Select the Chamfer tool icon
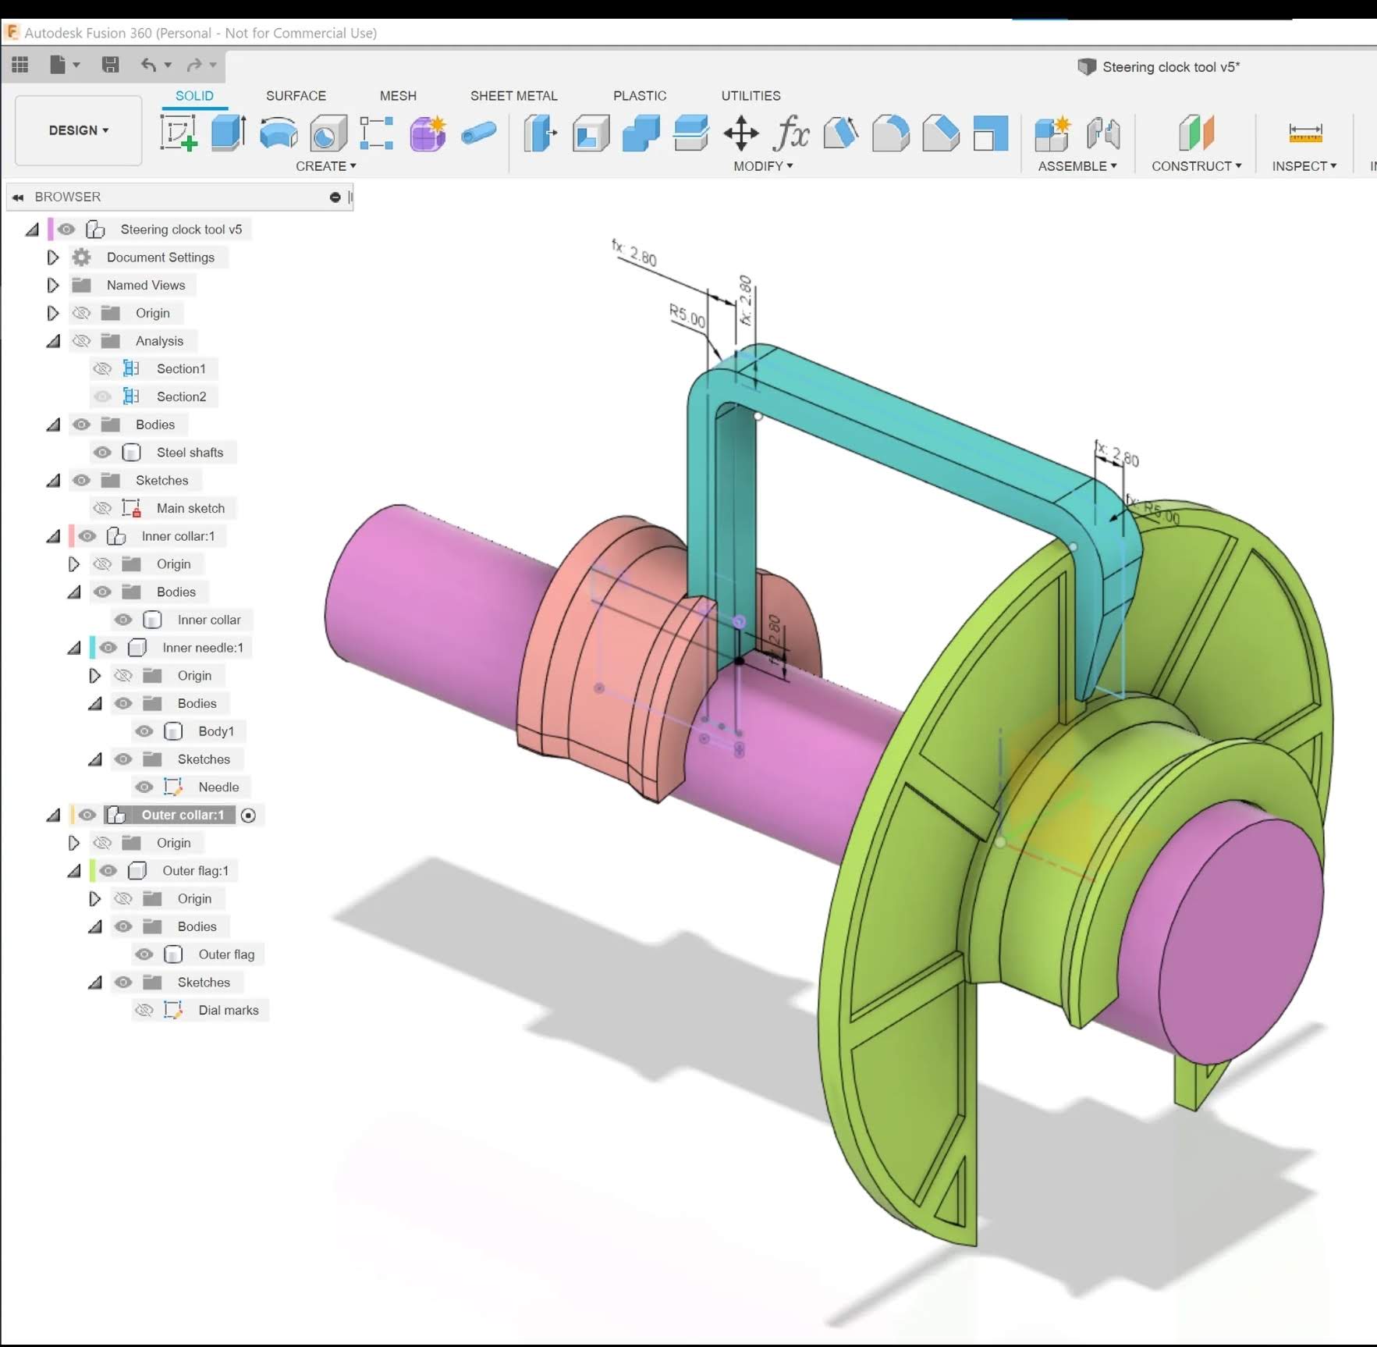1377x1347 pixels. click(941, 133)
